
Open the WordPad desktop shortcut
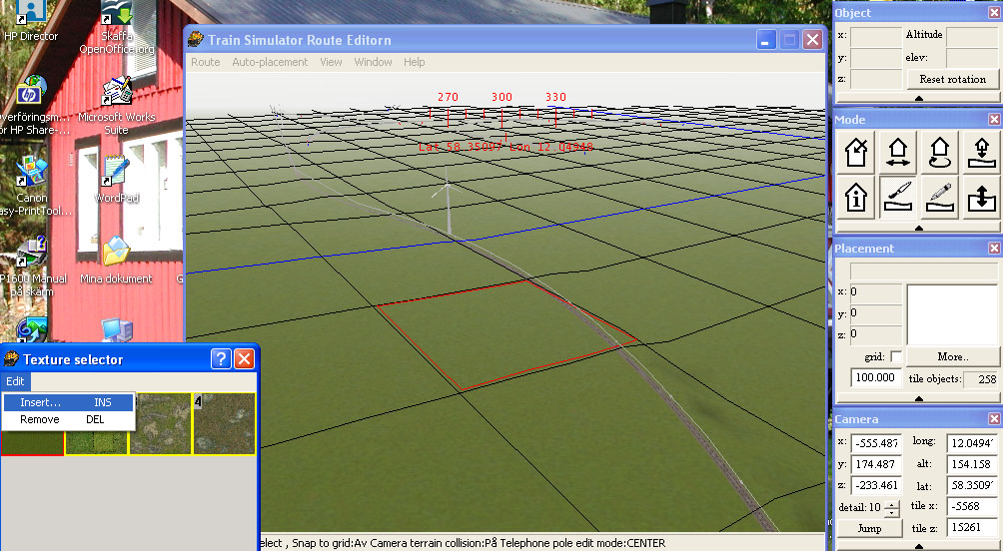[x=117, y=179]
